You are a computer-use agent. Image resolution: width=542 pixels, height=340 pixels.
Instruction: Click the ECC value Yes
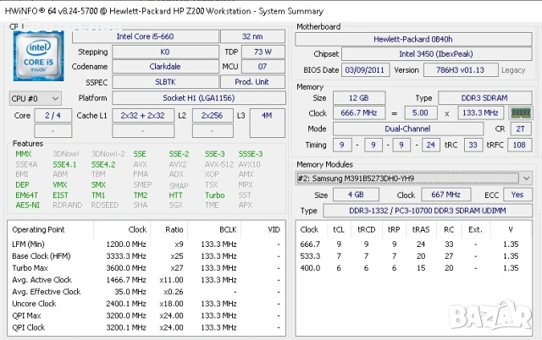(x=517, y=195)
